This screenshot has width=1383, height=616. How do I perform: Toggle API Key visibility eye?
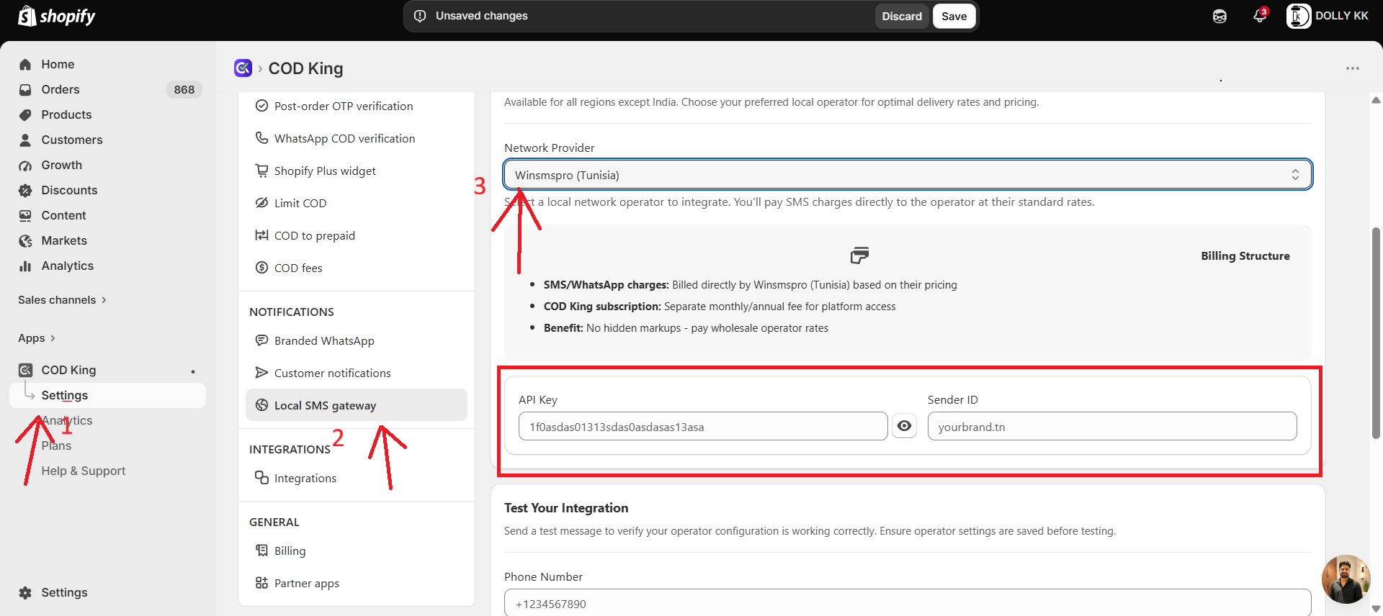click(904, 426)
